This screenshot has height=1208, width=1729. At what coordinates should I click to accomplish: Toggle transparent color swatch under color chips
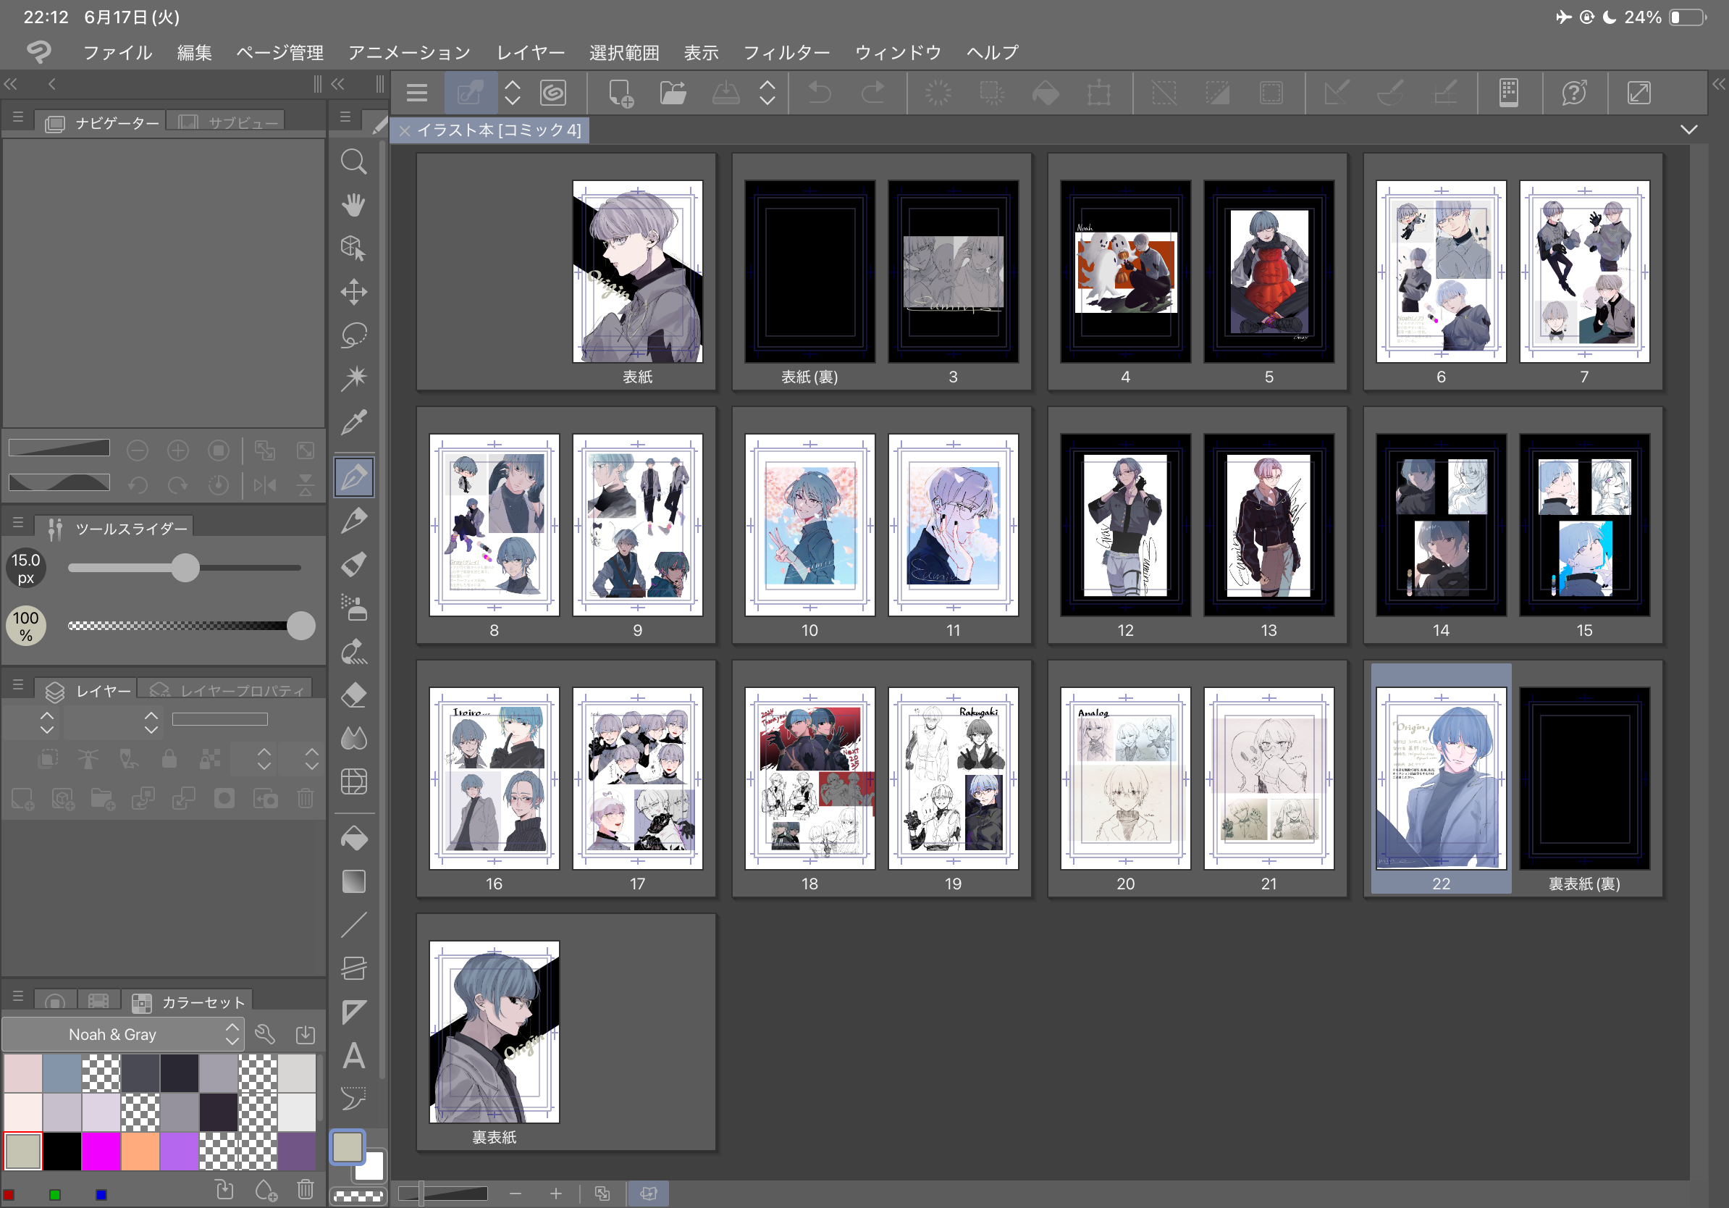point(358,1195)
